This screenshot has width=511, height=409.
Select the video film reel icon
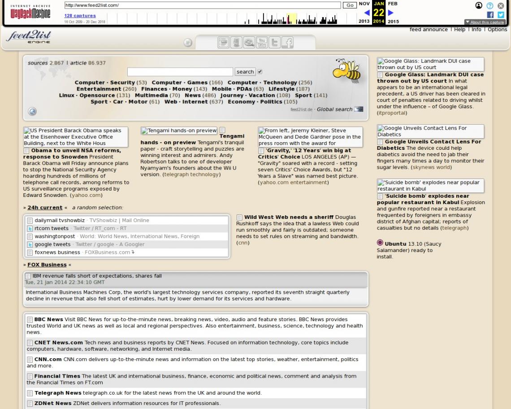[249, 43]
